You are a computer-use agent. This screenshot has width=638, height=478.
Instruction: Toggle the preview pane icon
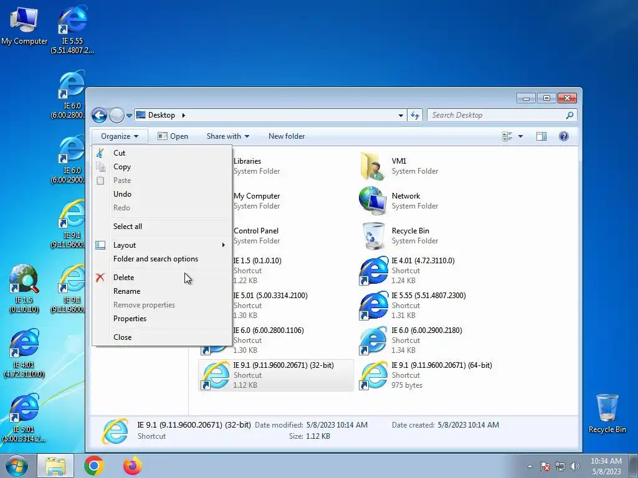[541, 136]
